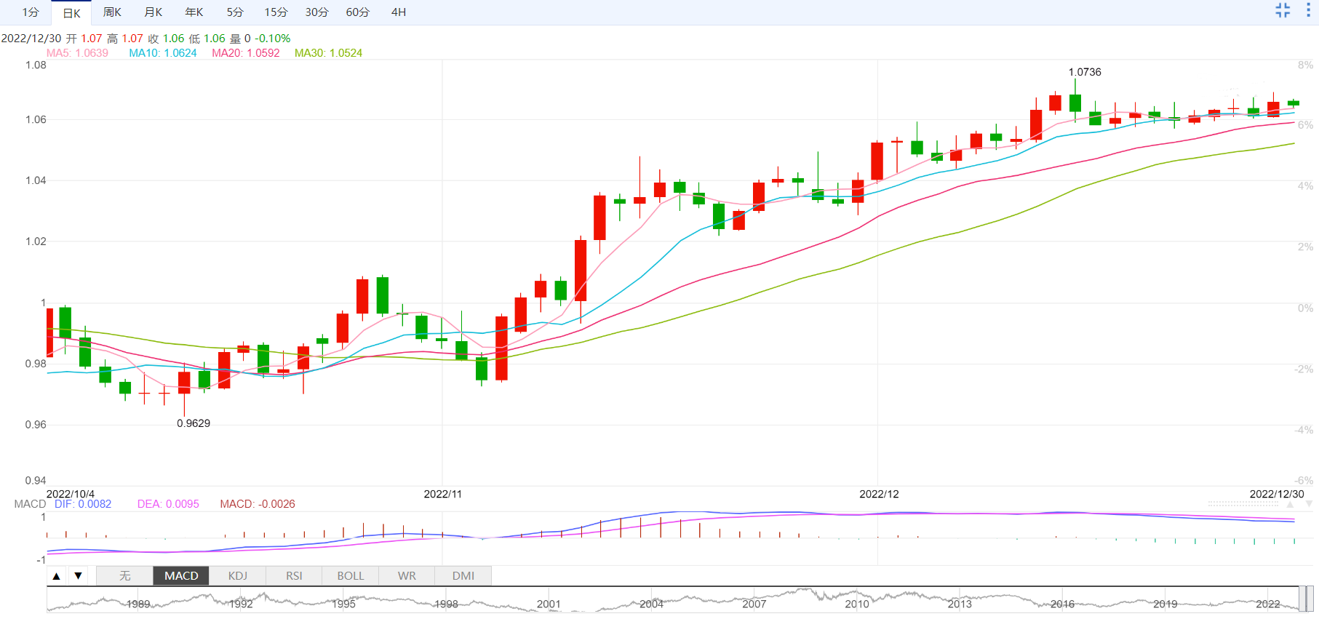Switch to the 1分 timeframe tab

(31, 12)
